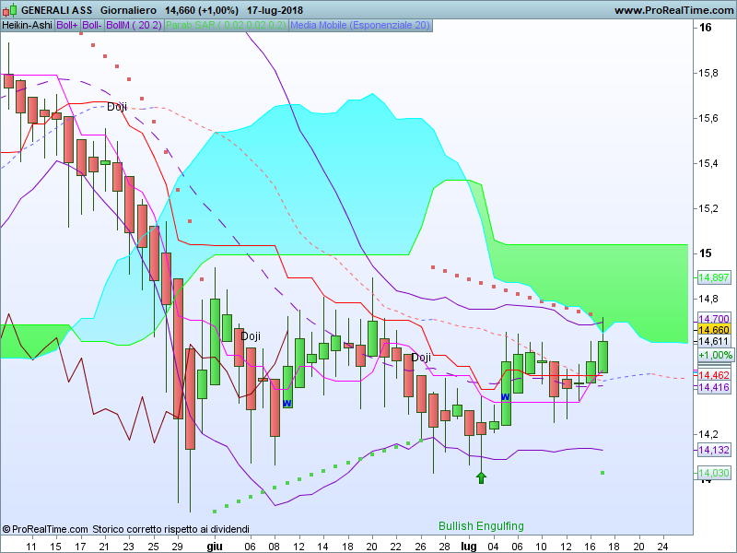The height and width of the screenshot is (553, 737).
Task: Open the Boll+ indicator label
Action: [67, 26]
